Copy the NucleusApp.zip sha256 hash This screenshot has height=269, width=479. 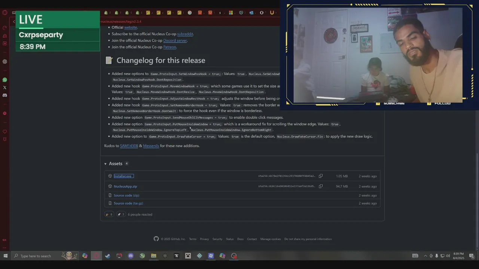coord(321,186)
